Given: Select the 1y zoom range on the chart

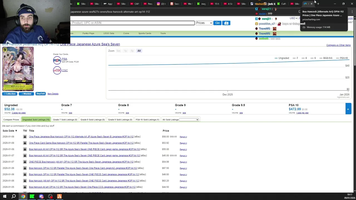Looking at the screenshot, I should tap(125, 51).
